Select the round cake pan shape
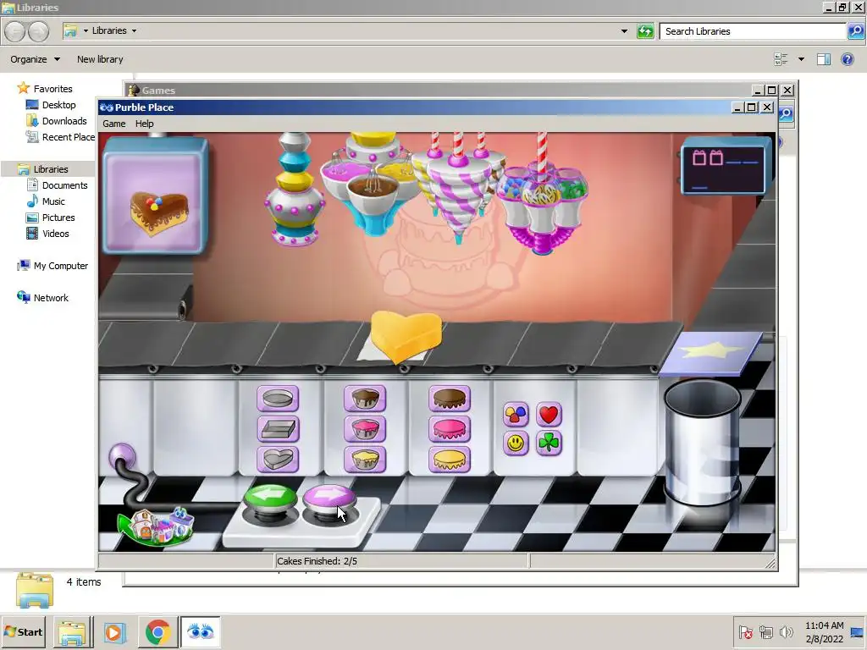The width and height of the screenshot is (867, 650). (278, 399)
